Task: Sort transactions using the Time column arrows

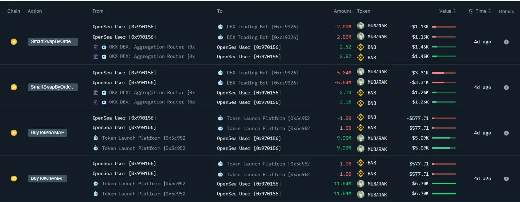Action: tap(491, 11)
